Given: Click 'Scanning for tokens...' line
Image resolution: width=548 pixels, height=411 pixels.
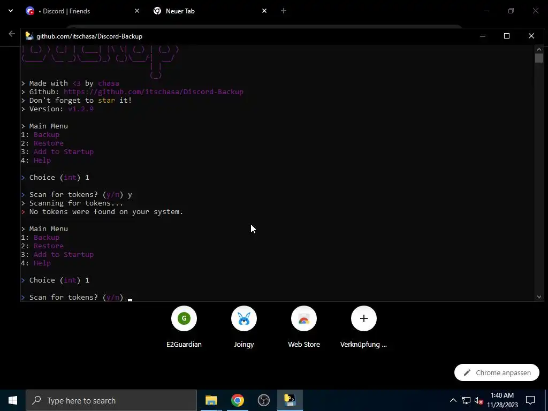Looking at the screenshot, I should coord(76,203).
